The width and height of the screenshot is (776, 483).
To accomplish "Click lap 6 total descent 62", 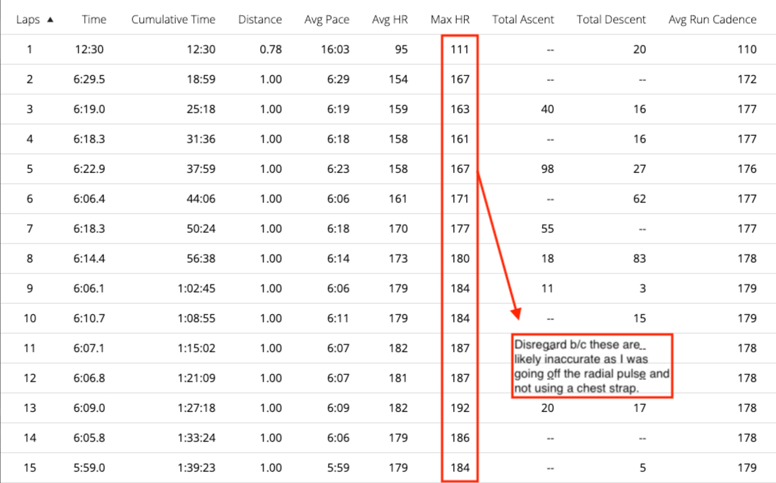I will (639, 199).
